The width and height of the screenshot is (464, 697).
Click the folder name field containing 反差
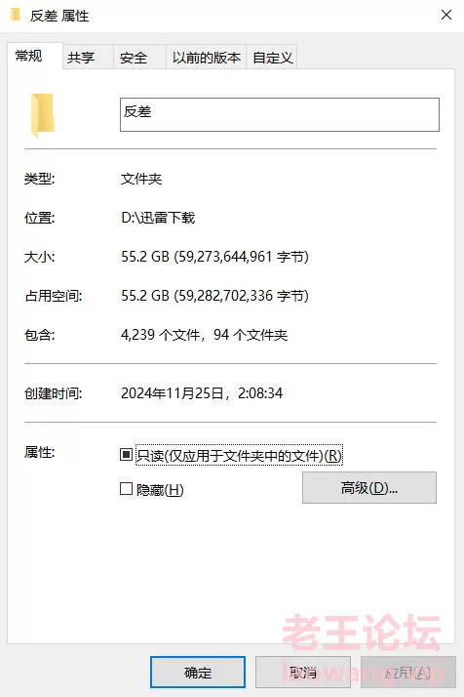(280, 114)
